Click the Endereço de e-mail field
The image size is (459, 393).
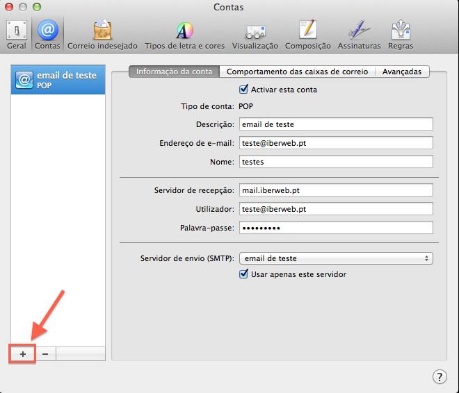click(335, 142)
